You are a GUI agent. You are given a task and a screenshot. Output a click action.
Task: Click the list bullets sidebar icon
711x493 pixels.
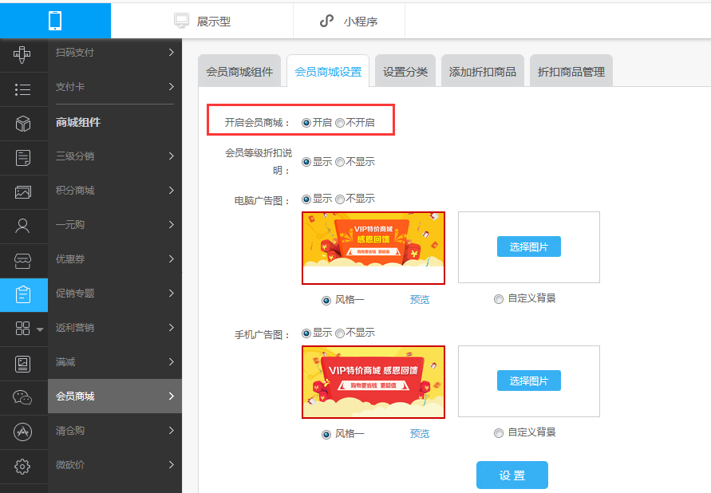click(22, 89)
